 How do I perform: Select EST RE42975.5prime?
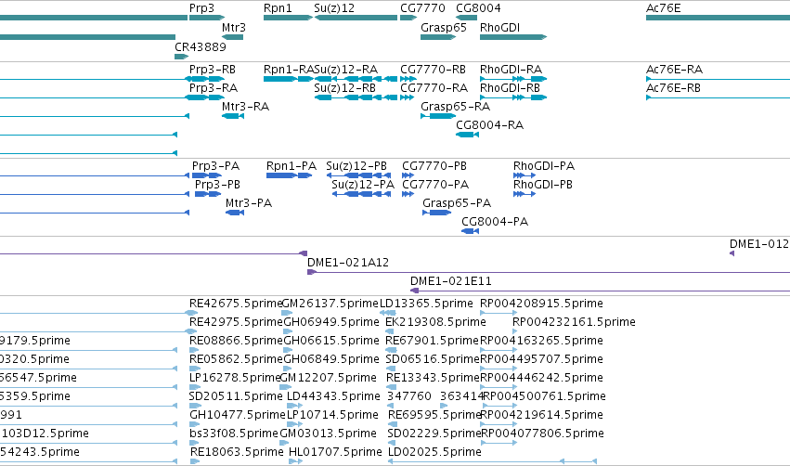[235, 322]
